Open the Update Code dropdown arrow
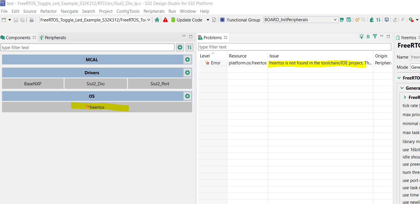Image resolution: width=420 pixels, height=204 pixels. [x=208, y=20]
